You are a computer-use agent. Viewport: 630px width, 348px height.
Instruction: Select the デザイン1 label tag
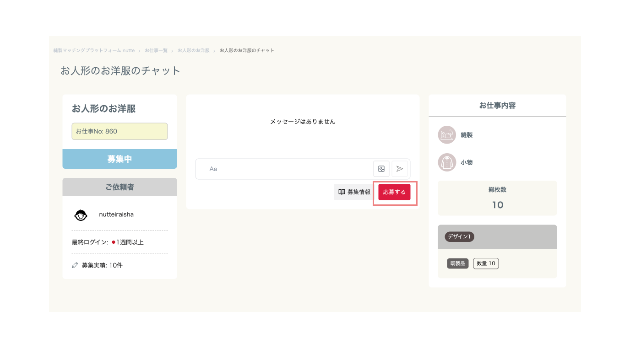[x=460, y=236]
